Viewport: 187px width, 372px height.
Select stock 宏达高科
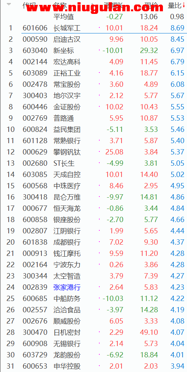pyautogui.click(x=67, y=62)
